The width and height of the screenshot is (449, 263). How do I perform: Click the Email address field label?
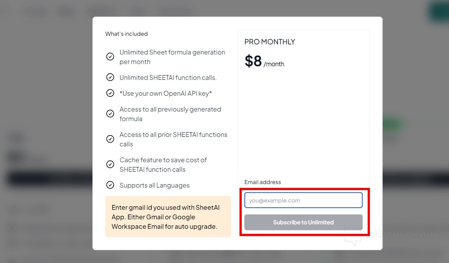tap(263, 182)
